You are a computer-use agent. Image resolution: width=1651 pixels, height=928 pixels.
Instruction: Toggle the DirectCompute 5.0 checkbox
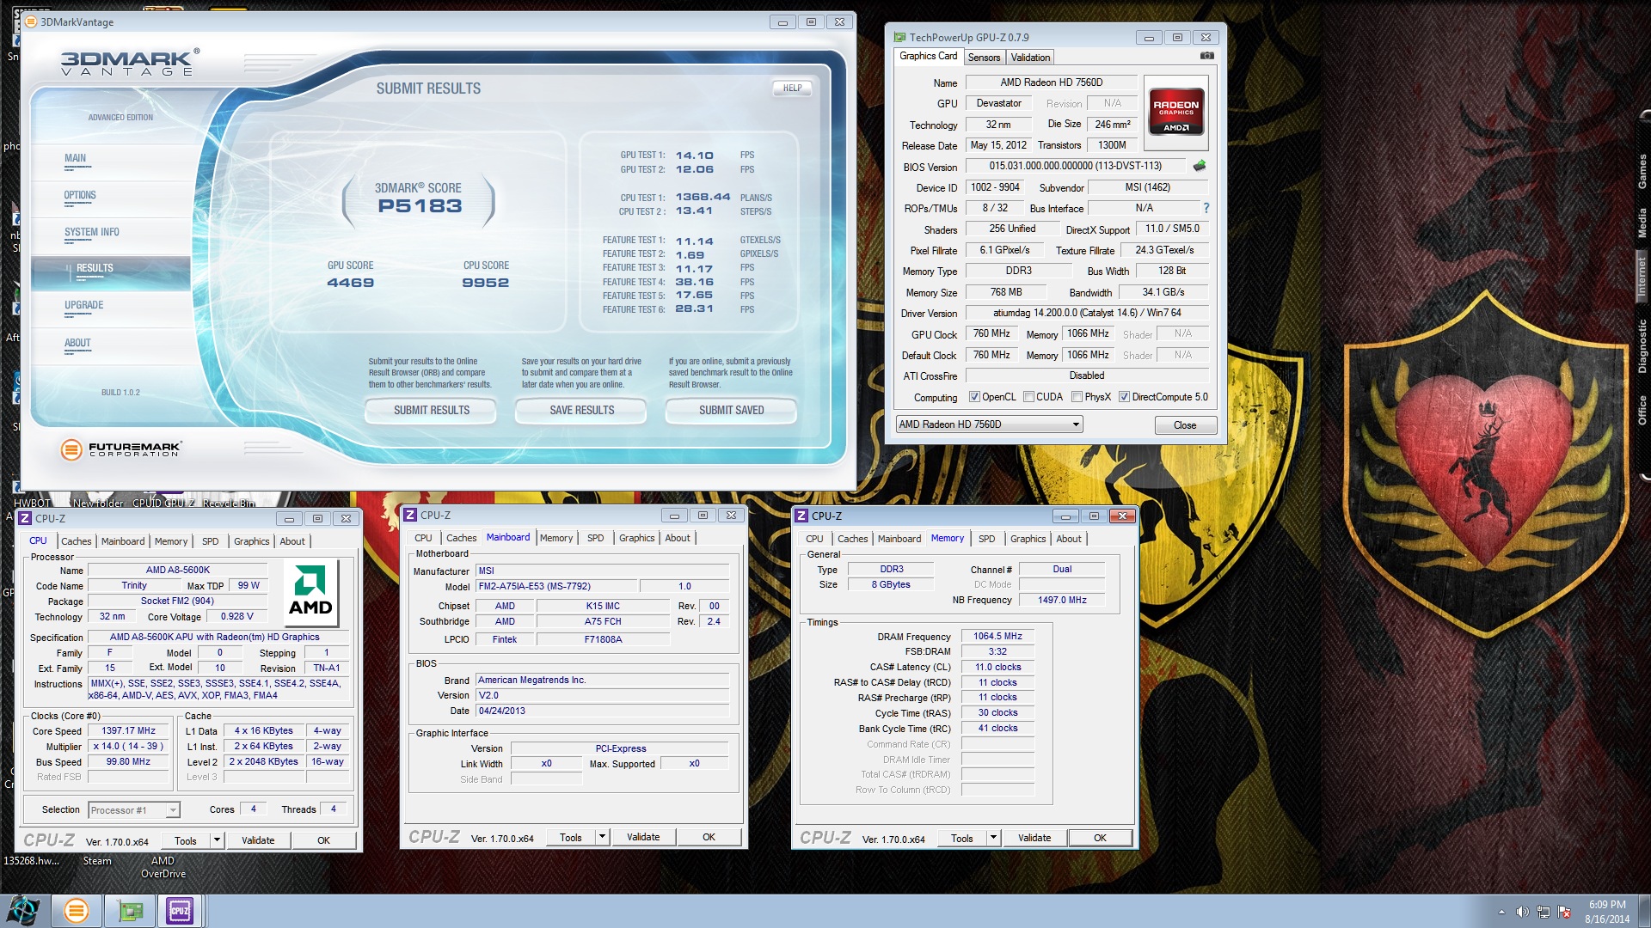1124,397
